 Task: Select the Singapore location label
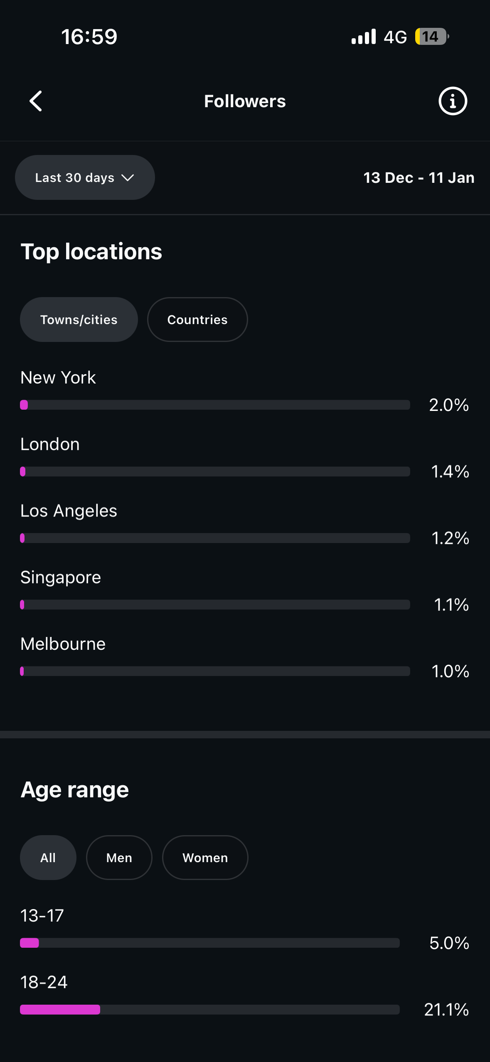(x=61, y=577)
